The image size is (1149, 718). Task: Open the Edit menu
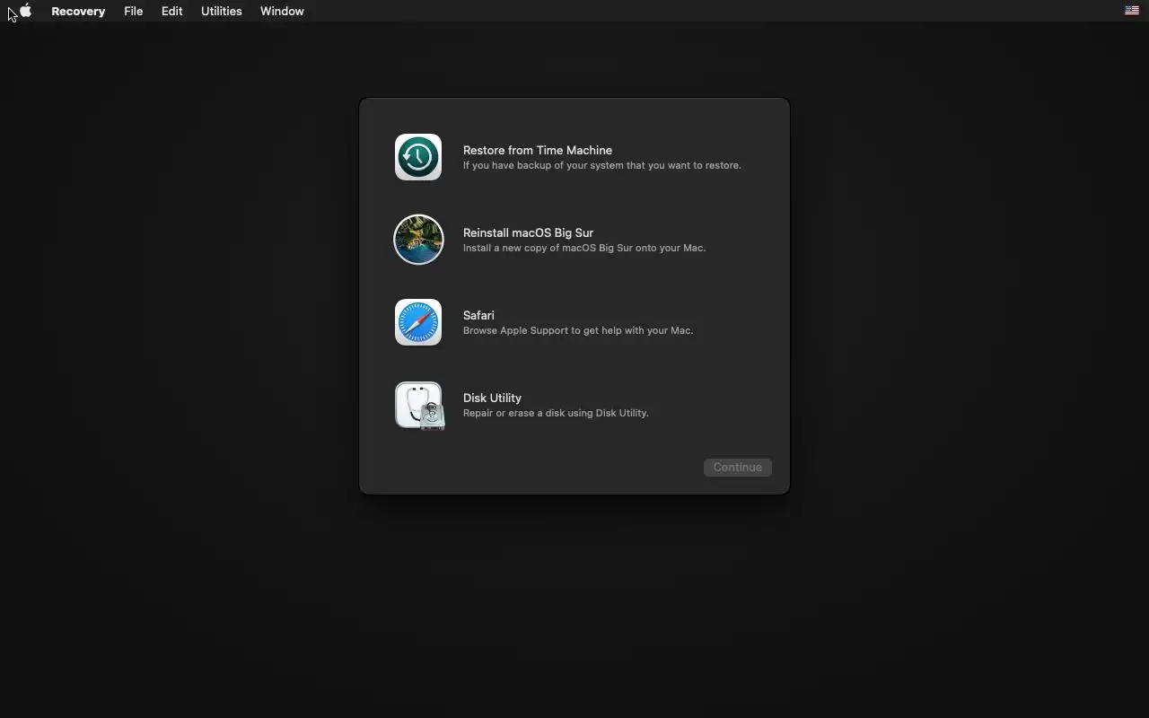tap(171, 11)
